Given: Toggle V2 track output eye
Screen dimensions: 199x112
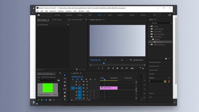Looking at the screenshot, I should (x=87, y=85).
